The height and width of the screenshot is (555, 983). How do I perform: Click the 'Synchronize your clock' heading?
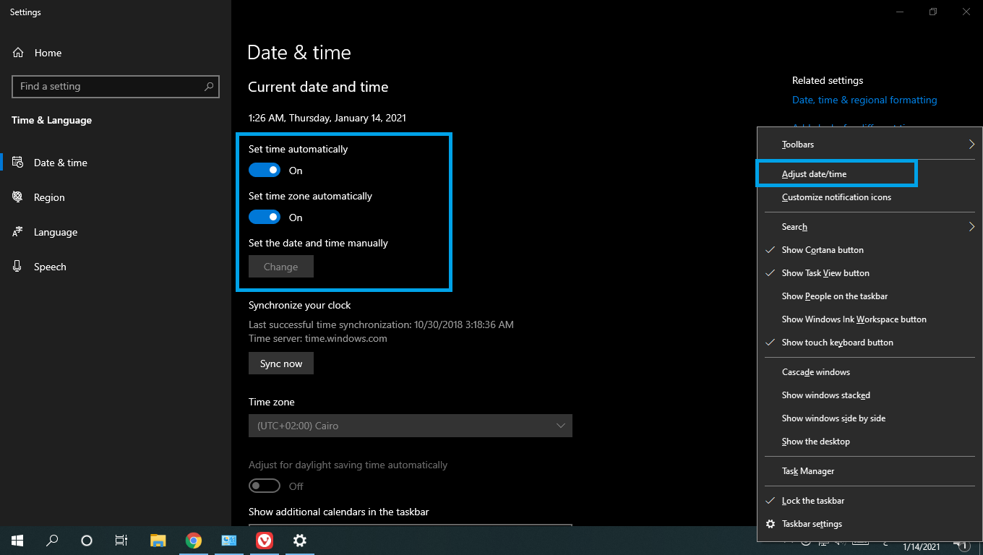(x=300, y=305)
